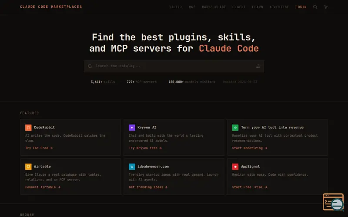Viewport: 348px width, 217px height.
Task: Click the Login link
Action: coord(301,7)
